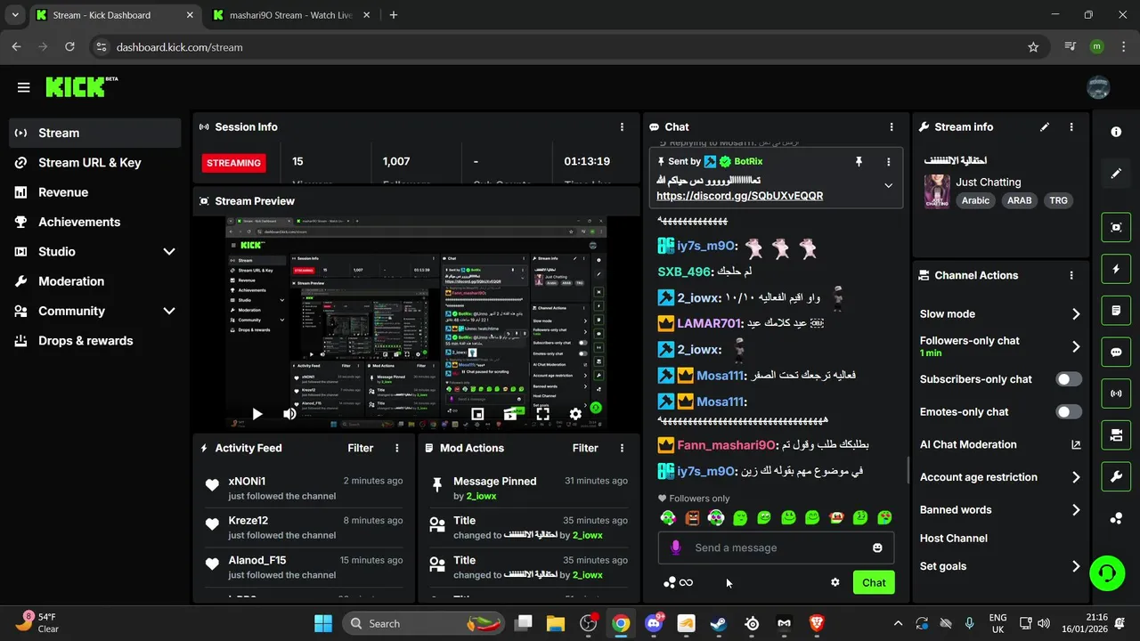This screenshot has height=641, width=1140.
Task: Enter fullscreen in the Stream Preview player
Action: point(542,414)
